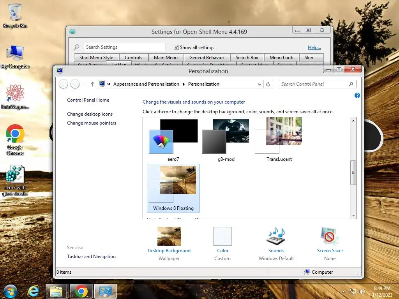
Task: Switch to Controls tab in Open-Shell
Action: click(133, 58)
